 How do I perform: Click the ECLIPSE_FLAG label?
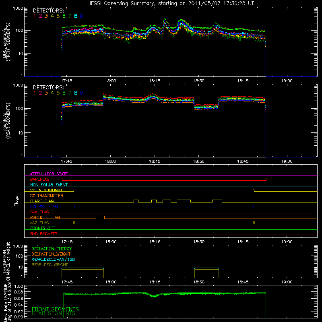[x=44, y=206]
